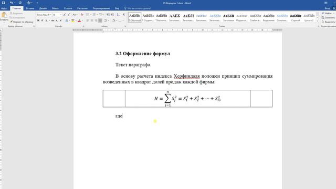Increase font size with the grow font icon
This screenshot has height=189, width=336.
[x=64, y=15]
